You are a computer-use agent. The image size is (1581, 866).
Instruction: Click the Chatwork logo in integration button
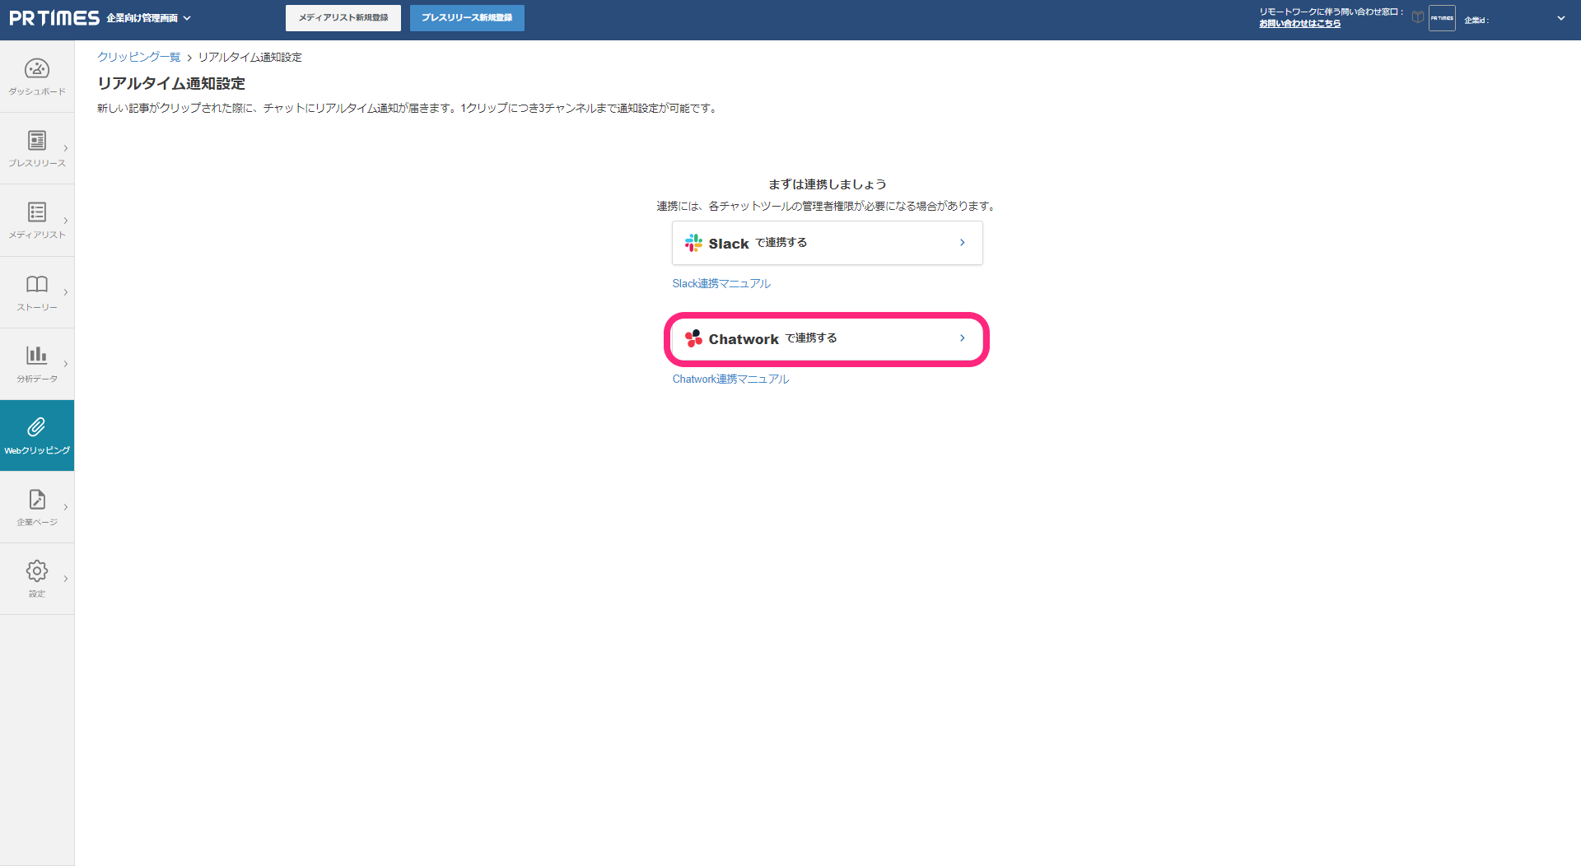(693, 338)
